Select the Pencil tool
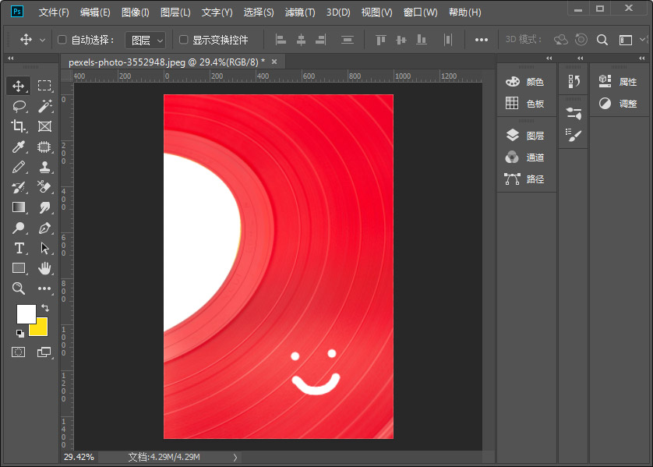The height and width of the screenshot is (467, 653). pyautogui.click(x=18, y=167)
